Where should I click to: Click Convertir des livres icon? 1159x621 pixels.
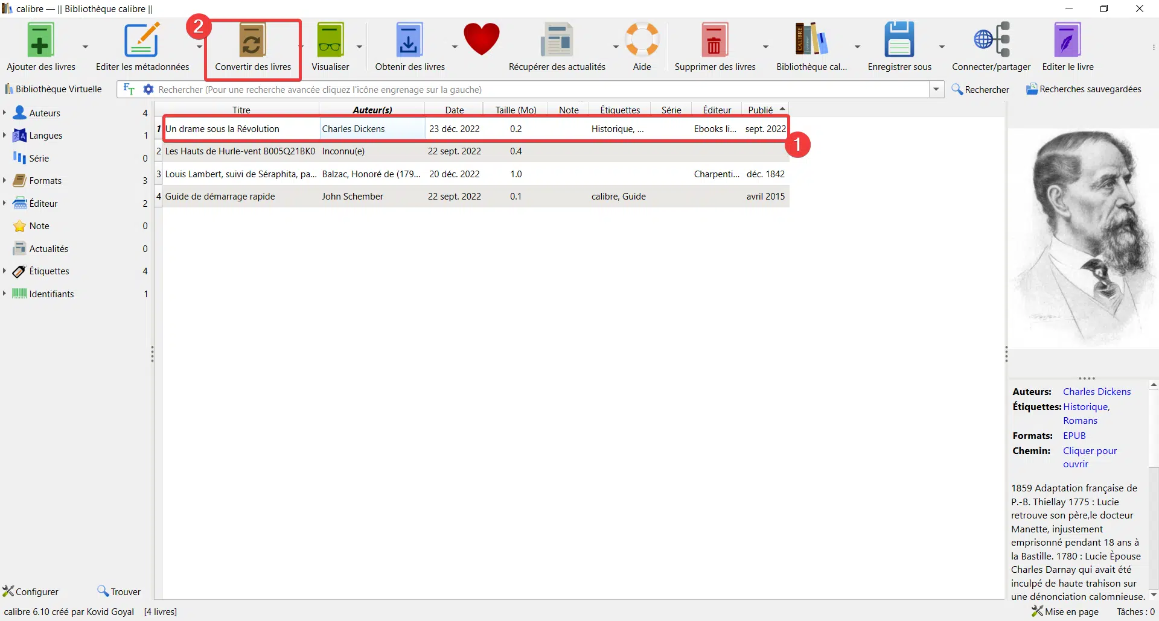point(252,40)
